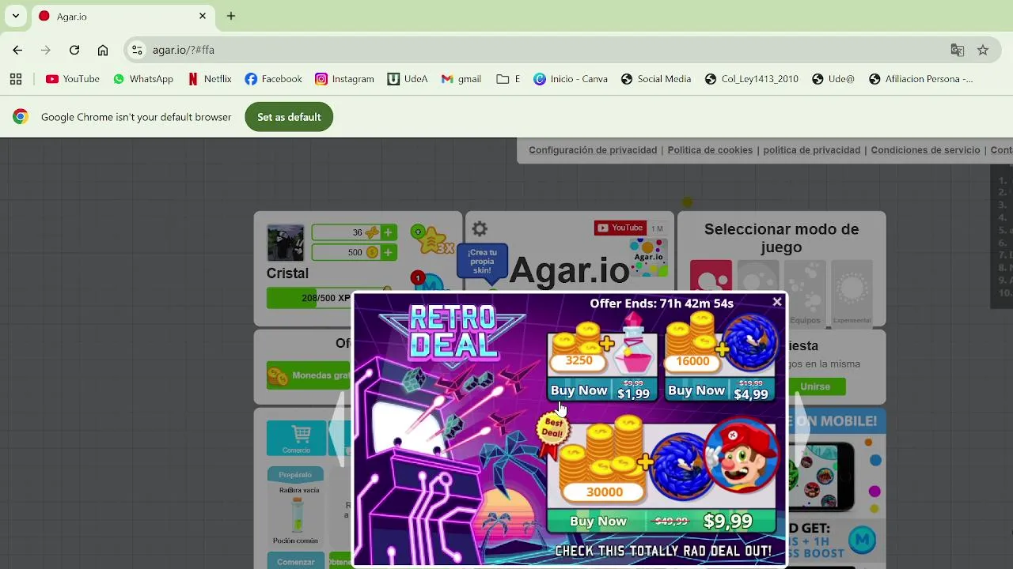The width and height of the screenshot is (1013, 569).
Task: Click the Agar.io logo thumbnail
Action: pyautogui.click(x=648, y=258)
